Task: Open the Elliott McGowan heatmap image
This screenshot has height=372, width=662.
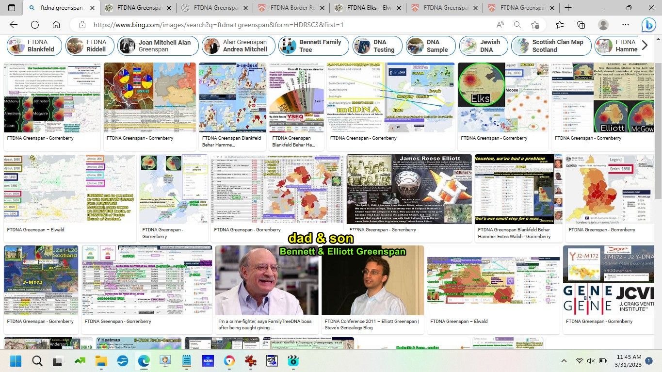Action: tap(603, 97)
